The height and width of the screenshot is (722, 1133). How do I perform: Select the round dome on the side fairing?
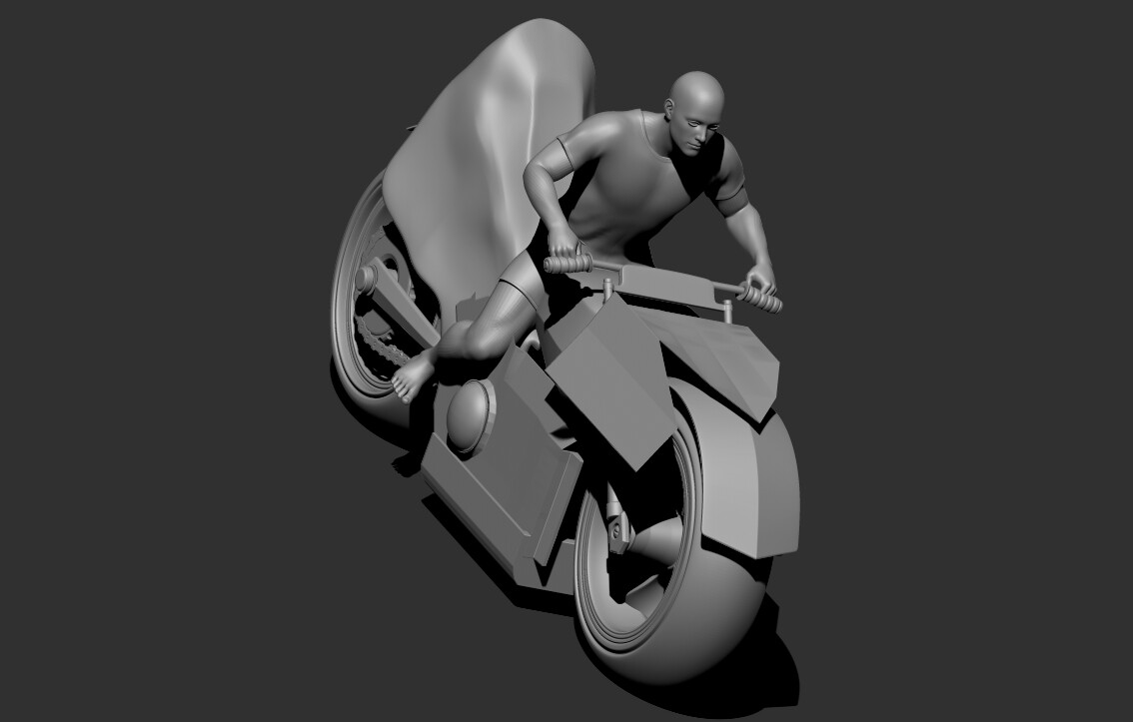[x=470, y=415]
